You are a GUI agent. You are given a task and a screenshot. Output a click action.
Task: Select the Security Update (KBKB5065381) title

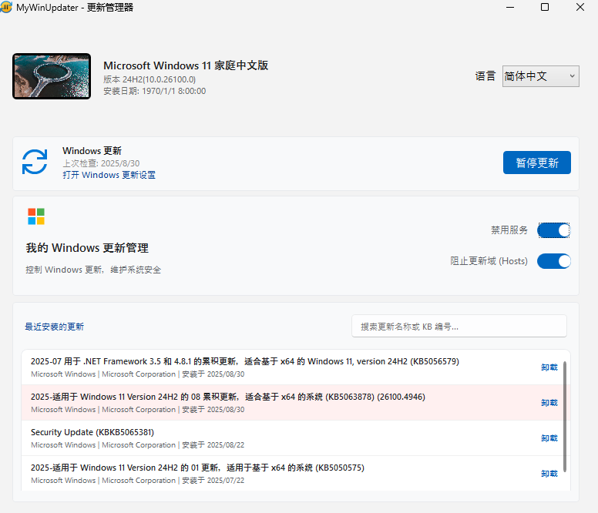click(x=92, y=432)
